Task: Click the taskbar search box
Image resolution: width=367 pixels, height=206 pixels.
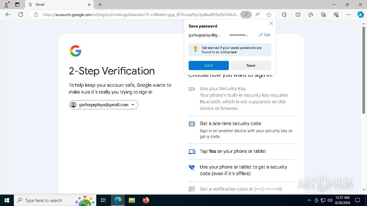Action: 55,200
